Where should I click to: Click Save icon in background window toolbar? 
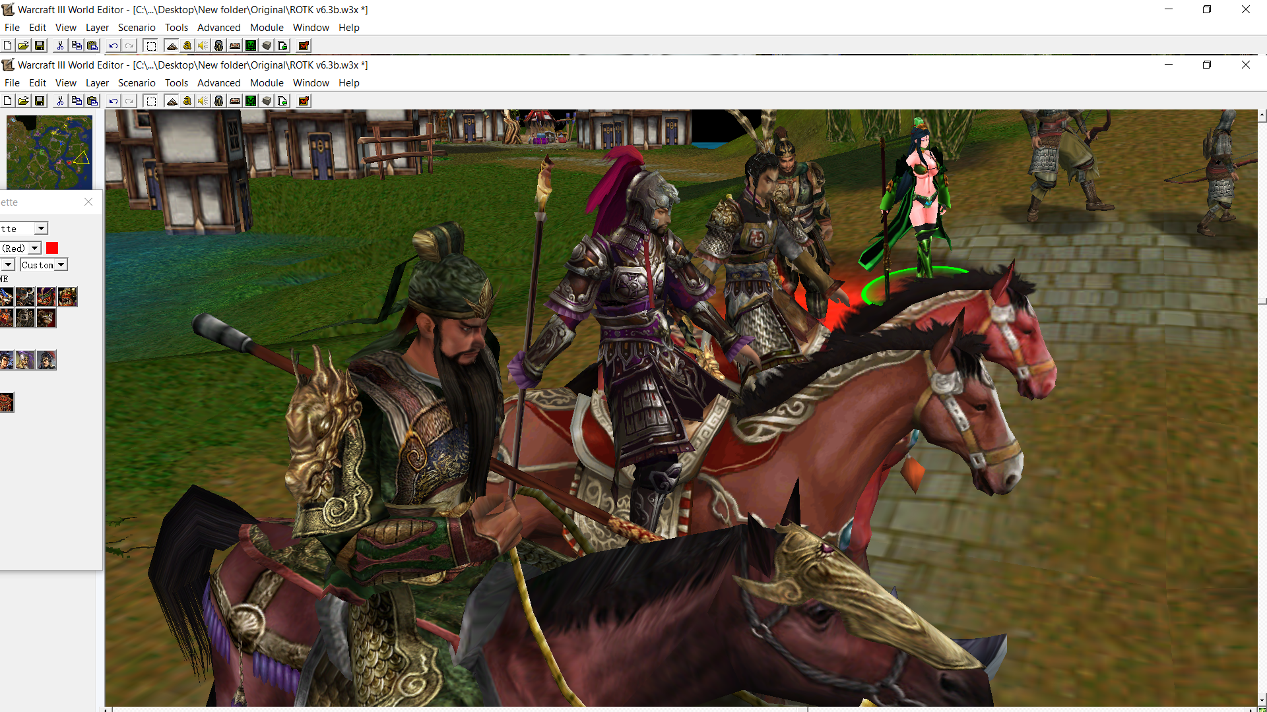(x=40, y=45)
